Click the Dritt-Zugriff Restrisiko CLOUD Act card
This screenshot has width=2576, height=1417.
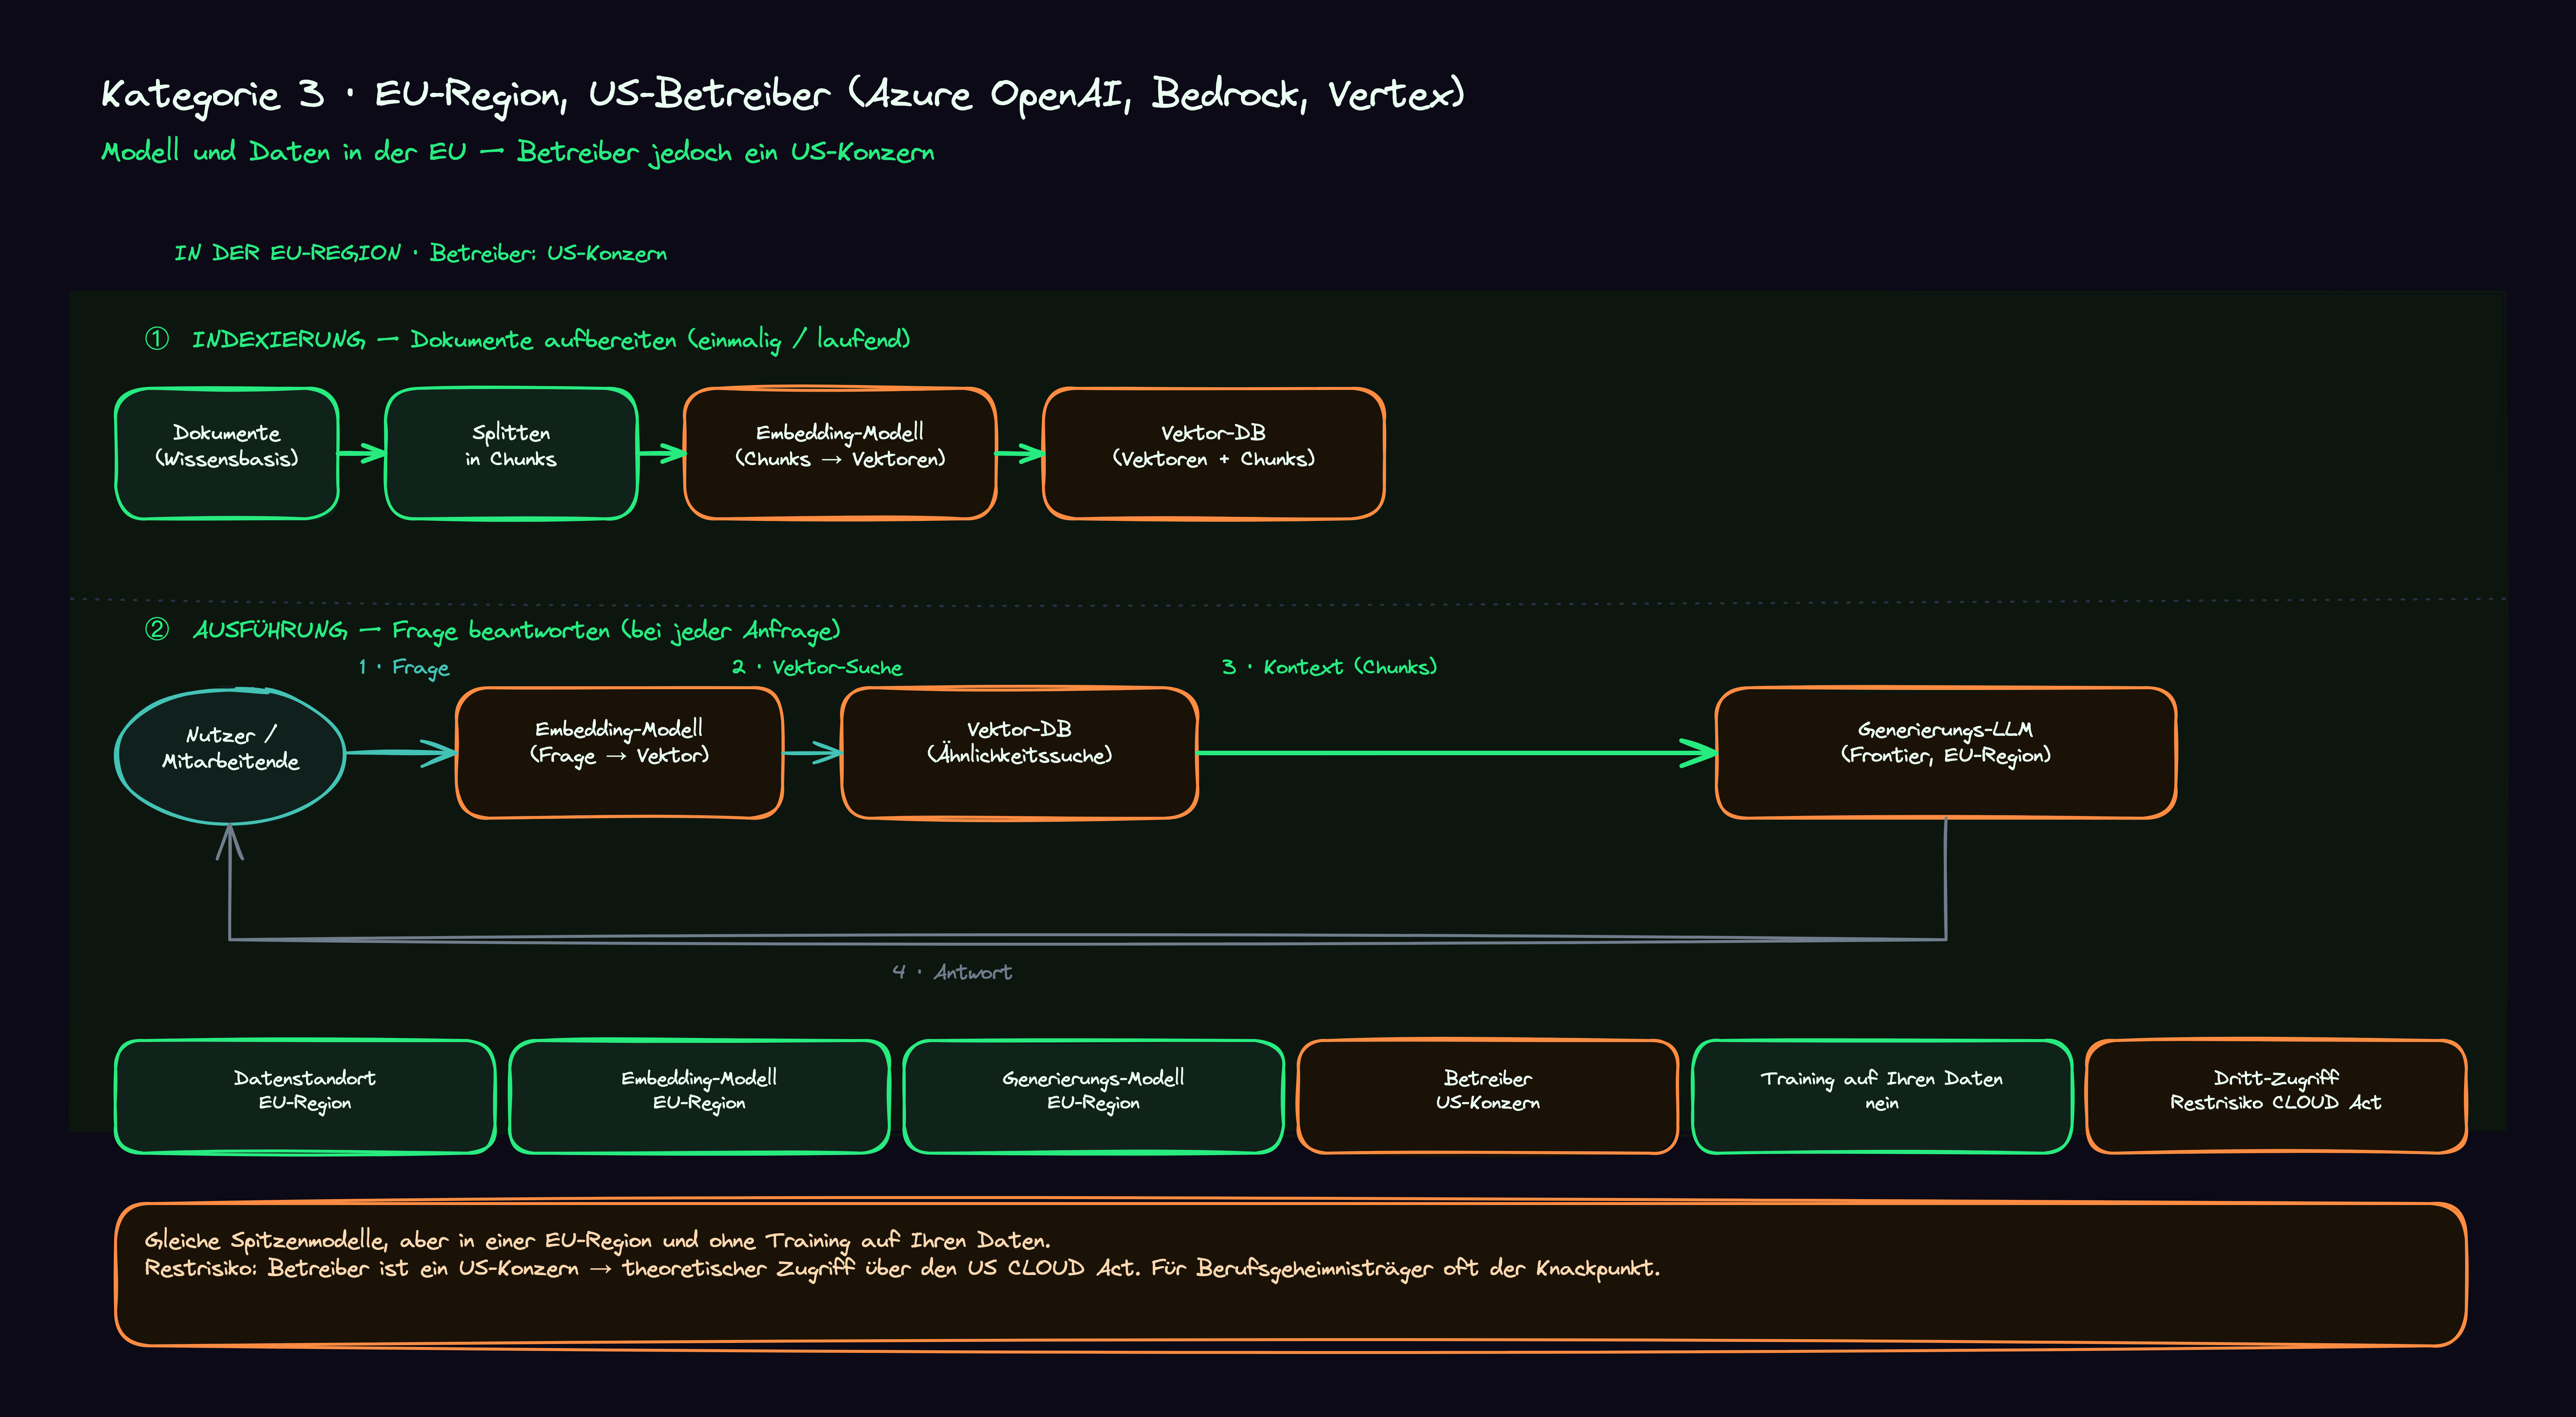(2276, 1096)
